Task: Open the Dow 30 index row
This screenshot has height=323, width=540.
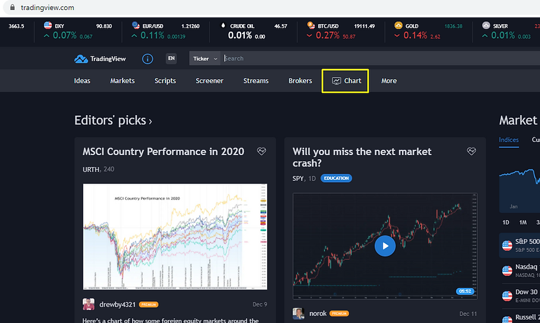Action: pyautogui.click(x=519, y=296)
